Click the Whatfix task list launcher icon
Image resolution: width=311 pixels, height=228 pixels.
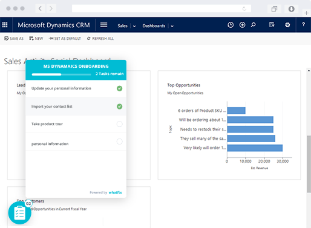tap(19, 213)
